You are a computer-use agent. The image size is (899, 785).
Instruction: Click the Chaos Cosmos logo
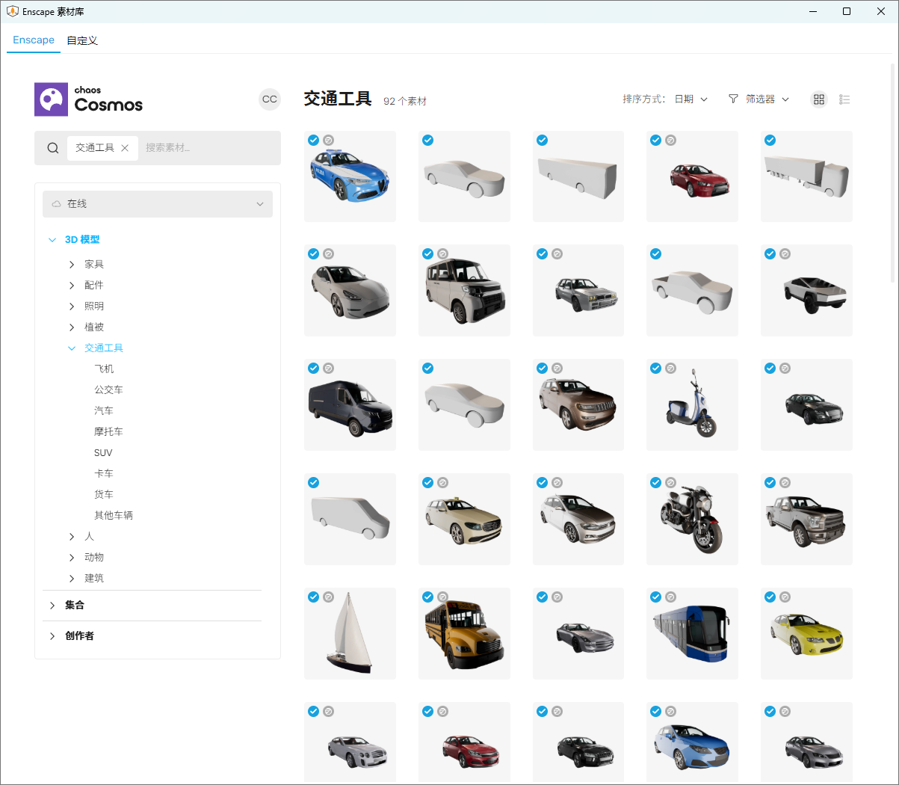[89, 99]
